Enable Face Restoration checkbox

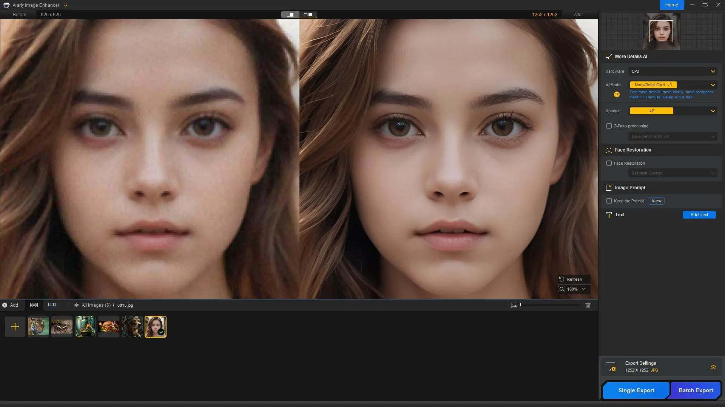[x=609, y=163]
